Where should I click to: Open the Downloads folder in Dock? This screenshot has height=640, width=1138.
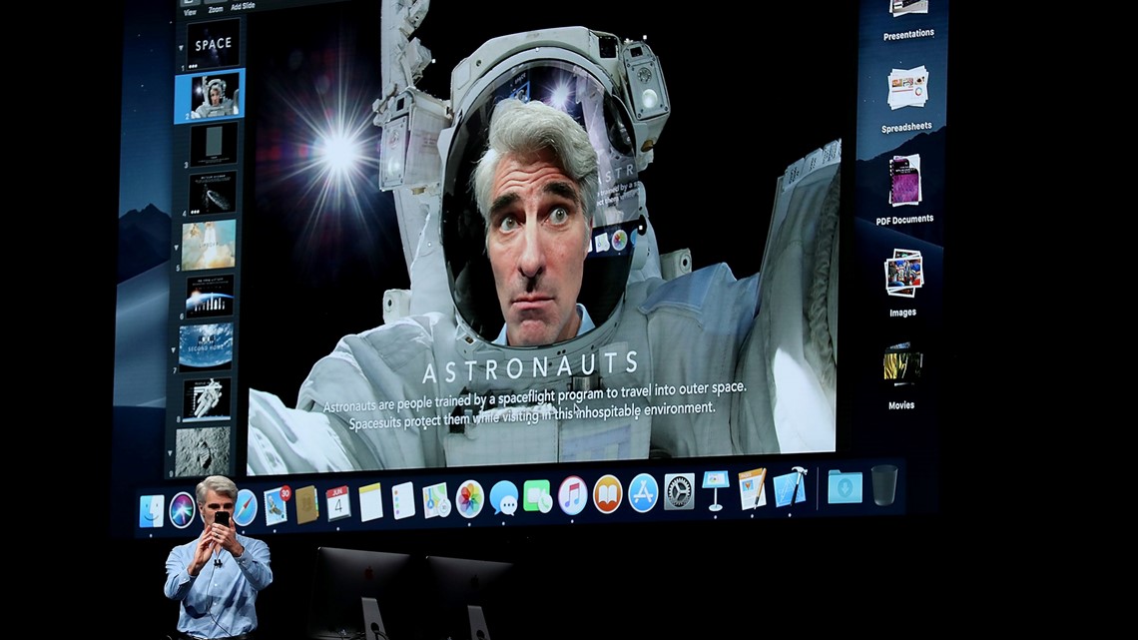[x=846, y=486]
